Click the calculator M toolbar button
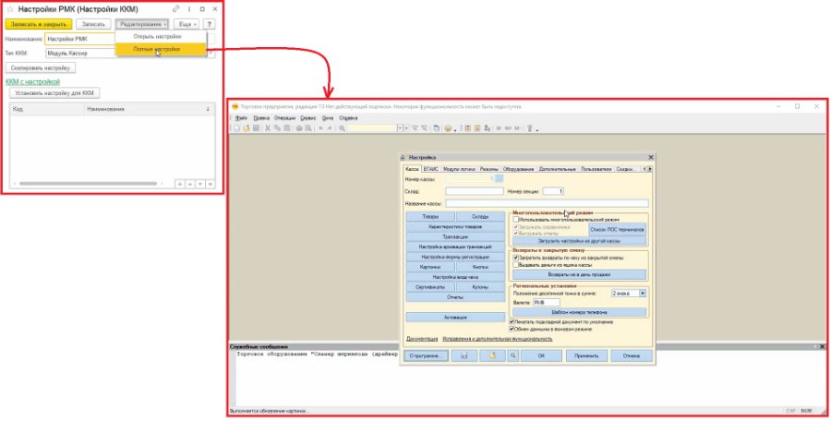 499,128
